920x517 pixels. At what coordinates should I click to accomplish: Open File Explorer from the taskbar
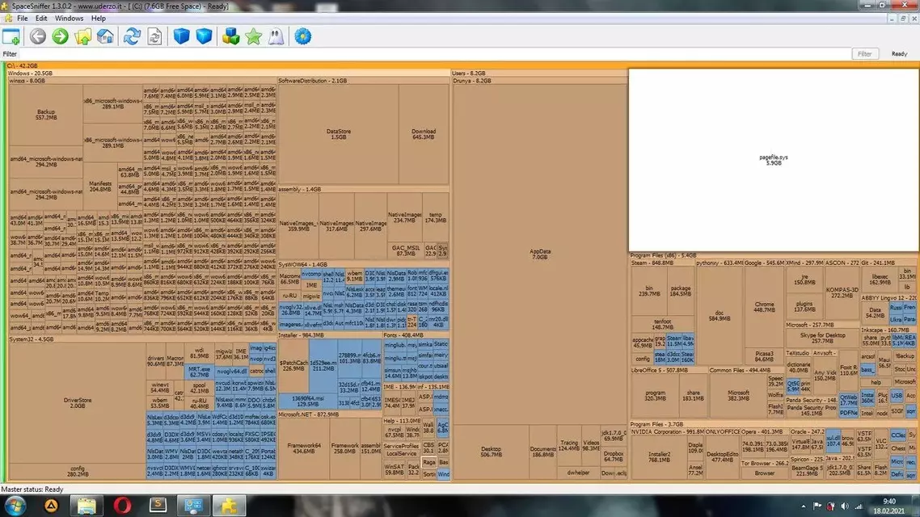click(x=87, y=506)
